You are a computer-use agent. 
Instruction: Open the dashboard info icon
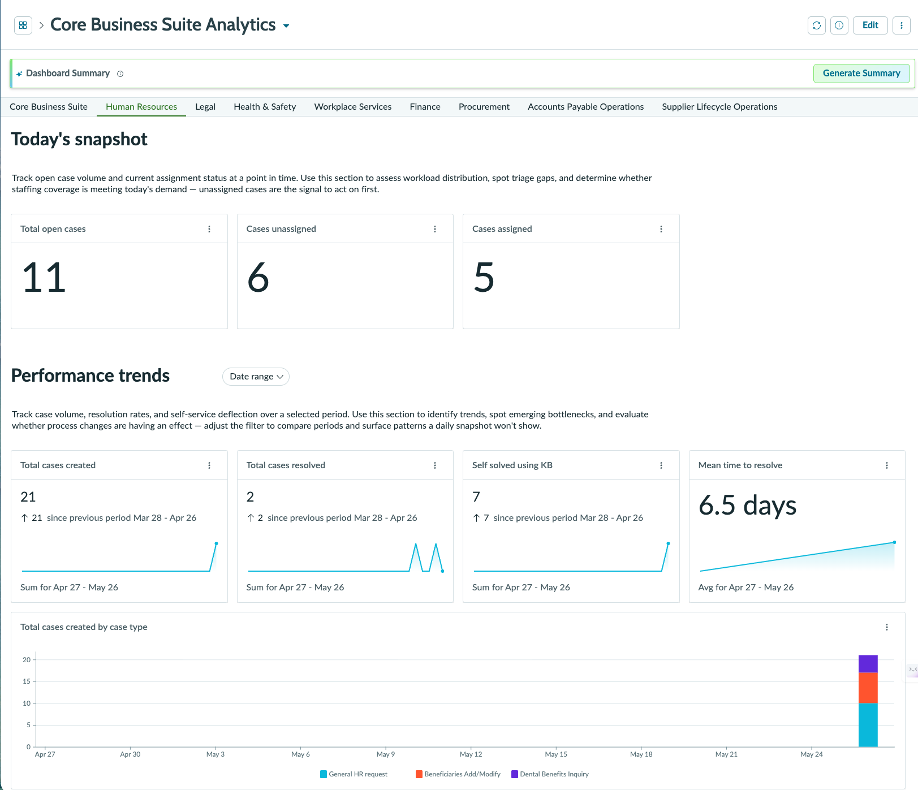click(x=839, y=25)
